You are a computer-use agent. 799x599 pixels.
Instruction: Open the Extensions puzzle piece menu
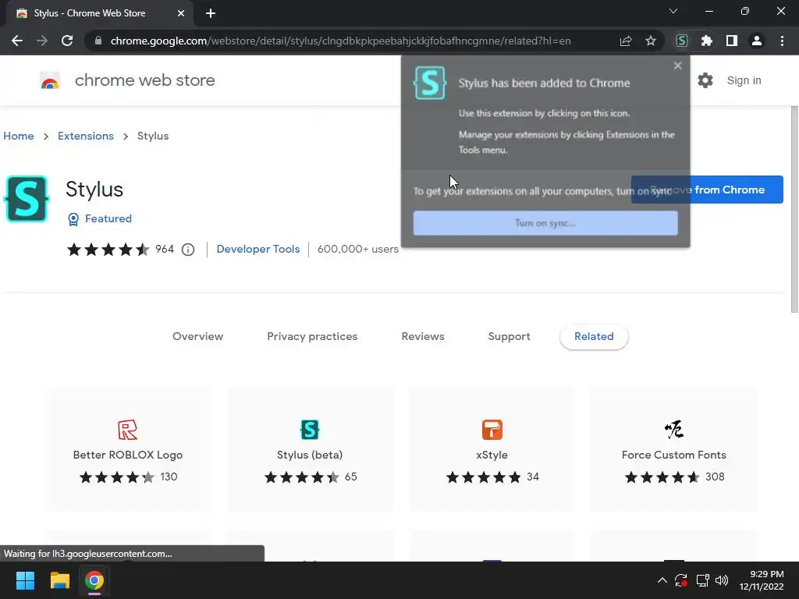point(707,41)
